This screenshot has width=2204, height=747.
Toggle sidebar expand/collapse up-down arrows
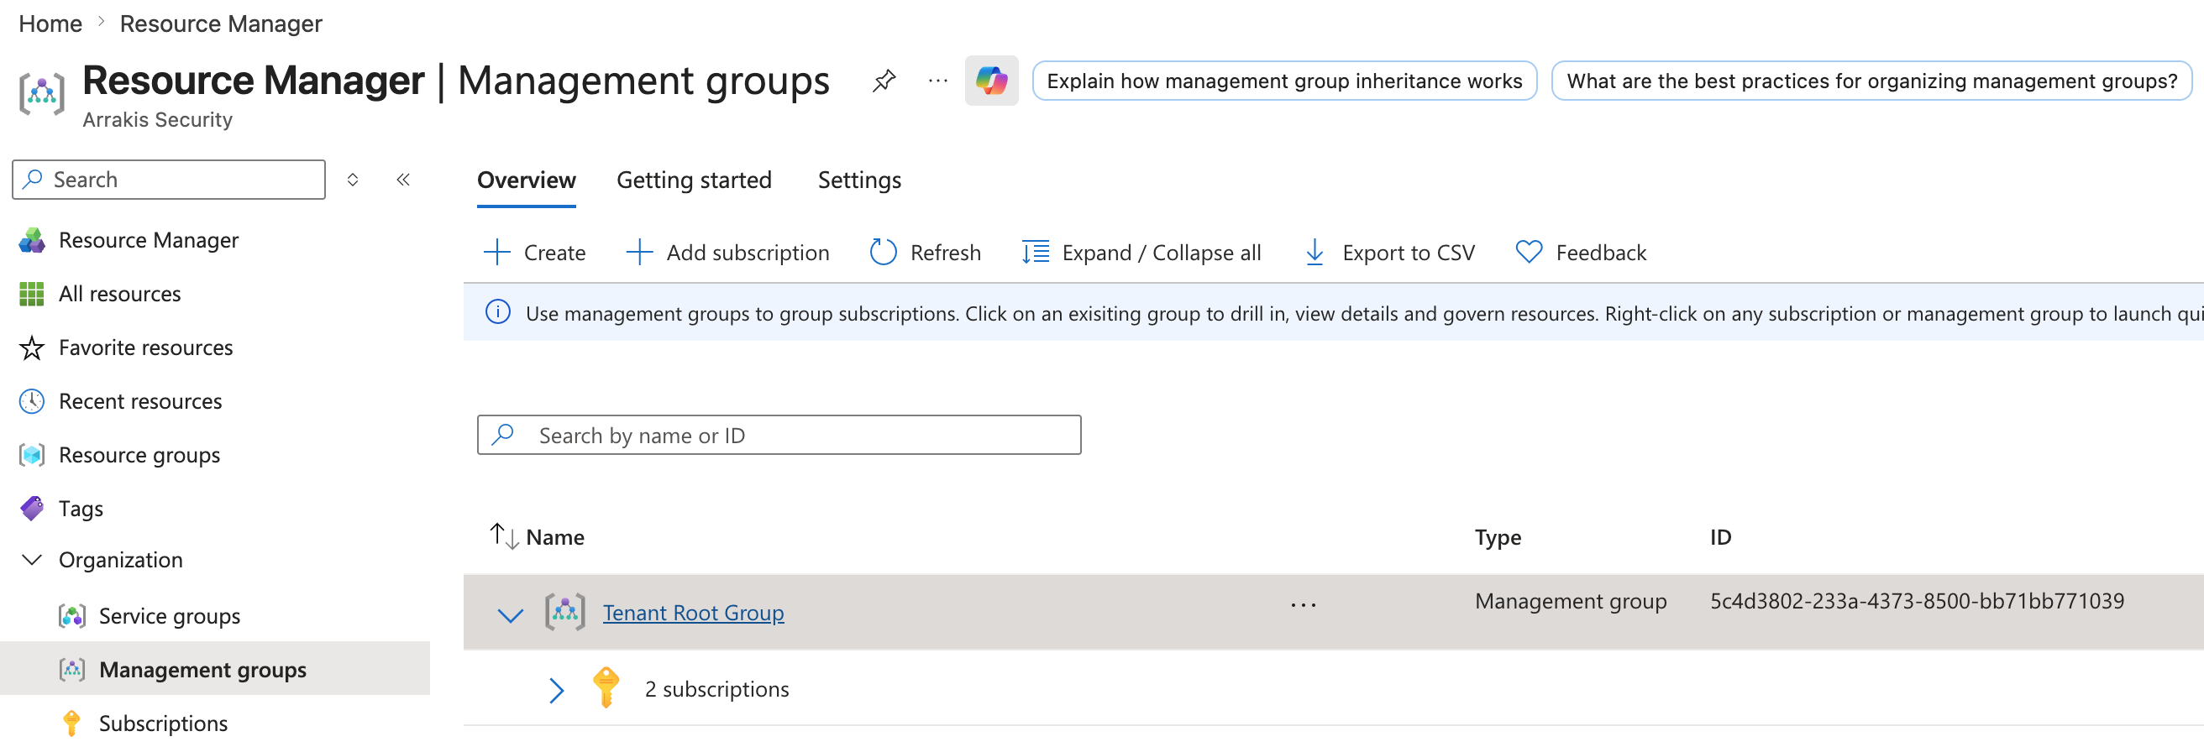353,180
